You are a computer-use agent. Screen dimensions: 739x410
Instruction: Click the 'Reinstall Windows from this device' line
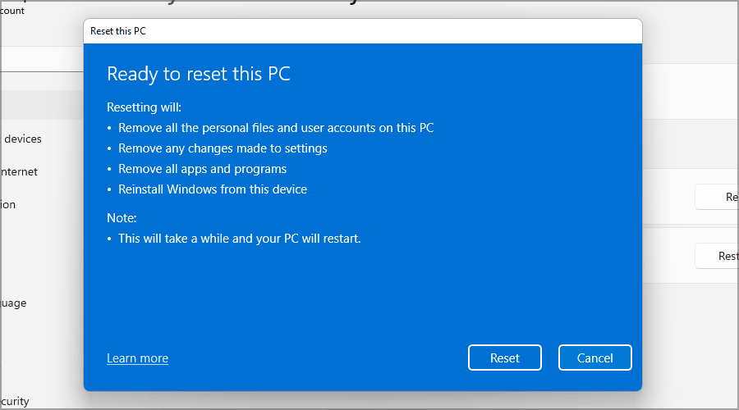(x=213, y=189)
